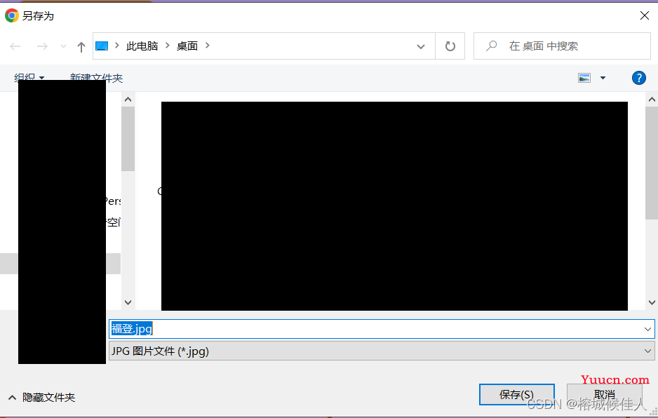
Task: Click the search magnifier icon
Action: [x=492, y=46]
